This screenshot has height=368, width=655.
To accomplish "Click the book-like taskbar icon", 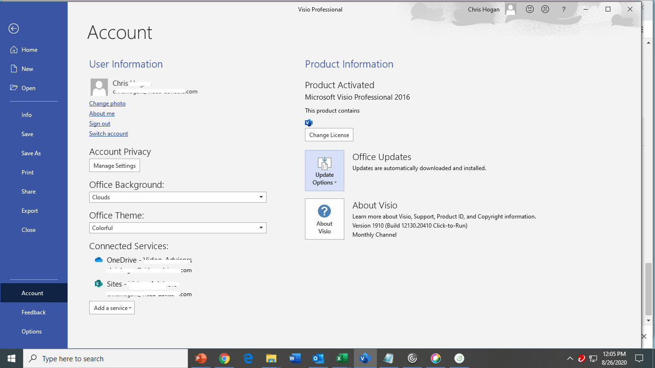I will (x=388, y=358).
